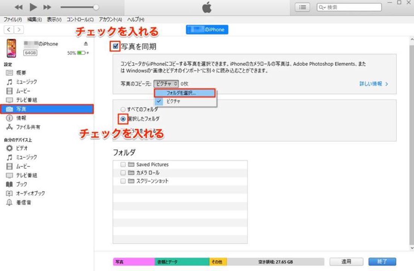This screenshot has height=271, width=414.
Task: Check the スクリーンショット folder checkbox
Action: coord(123,181)
